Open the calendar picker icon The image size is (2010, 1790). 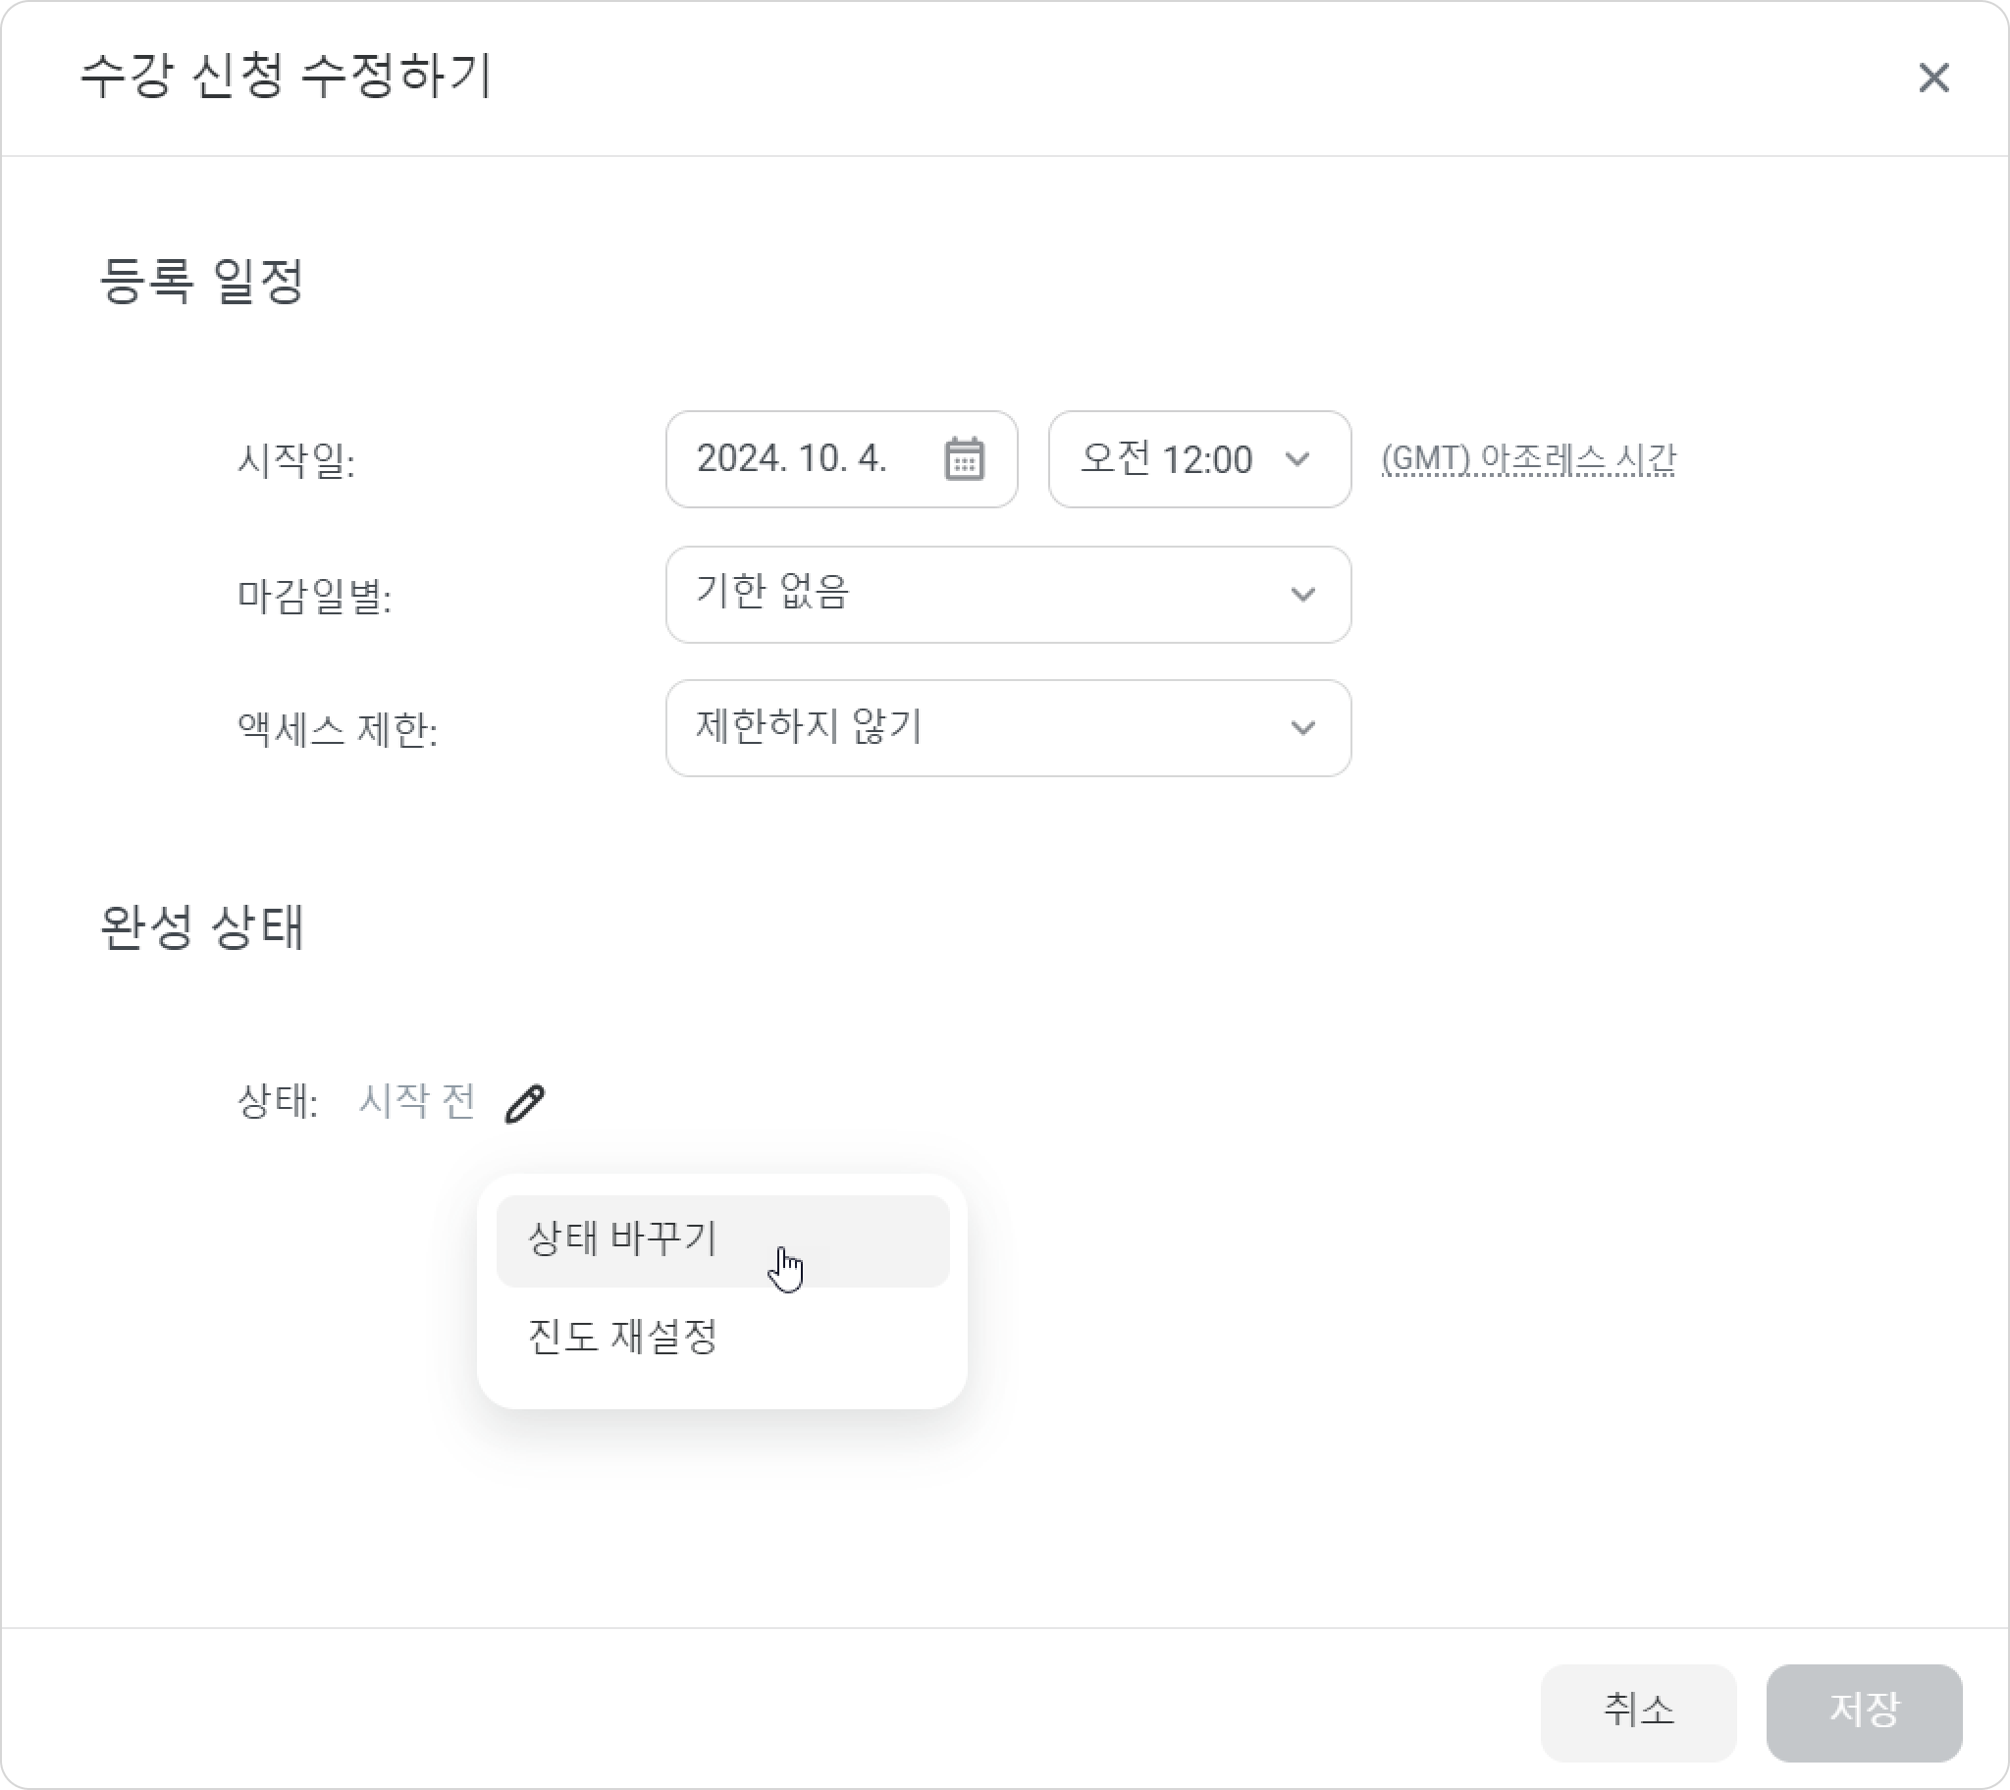[964, 459]
